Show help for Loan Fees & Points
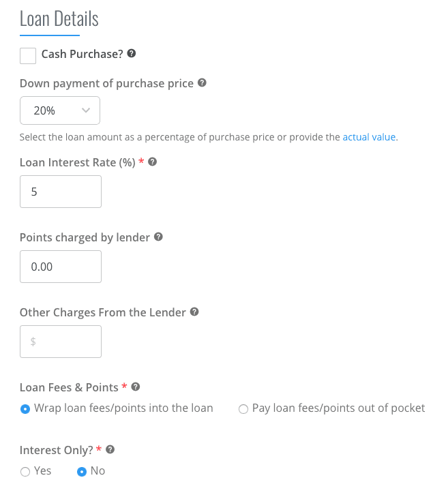This screenshot has height=495, width=433. pyautogui.click(x=136, y=387)
